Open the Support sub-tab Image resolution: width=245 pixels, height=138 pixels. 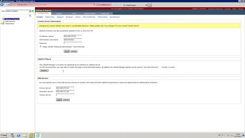[x=60, y=17]
